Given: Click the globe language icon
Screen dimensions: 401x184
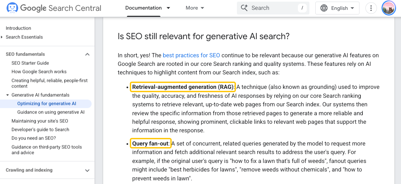Looking at the screenshot, I should (x=324, y=8).
